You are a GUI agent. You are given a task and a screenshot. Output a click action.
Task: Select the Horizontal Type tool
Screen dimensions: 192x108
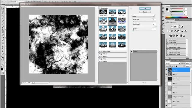2,49
